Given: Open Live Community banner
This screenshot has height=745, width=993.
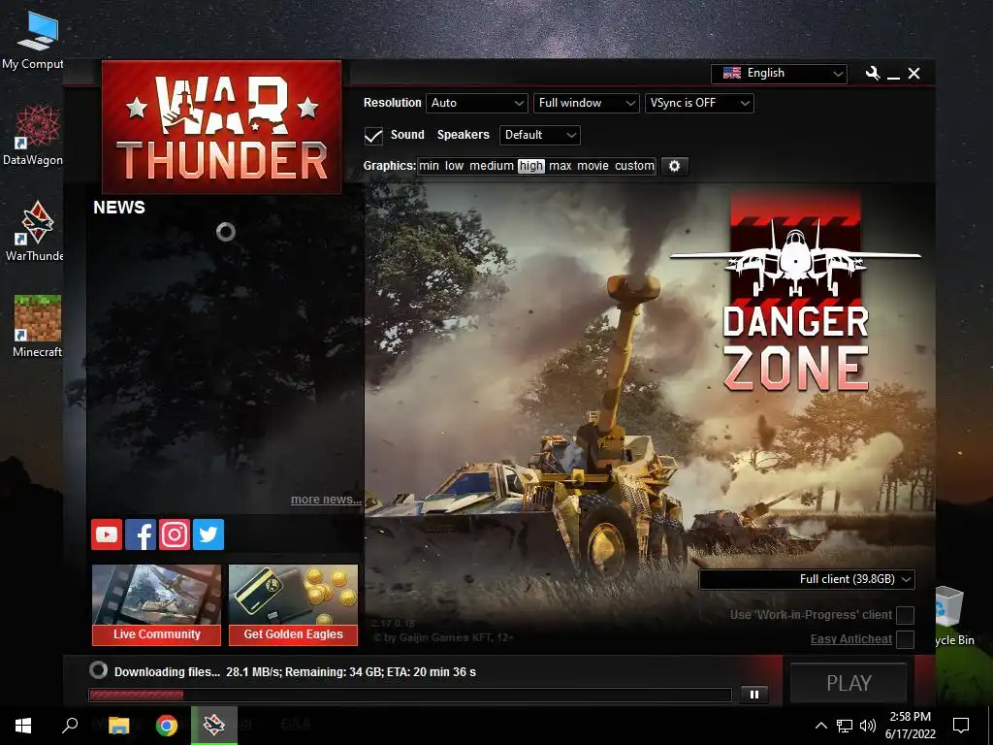Looking at the screenshot, I should pos(156,605).
